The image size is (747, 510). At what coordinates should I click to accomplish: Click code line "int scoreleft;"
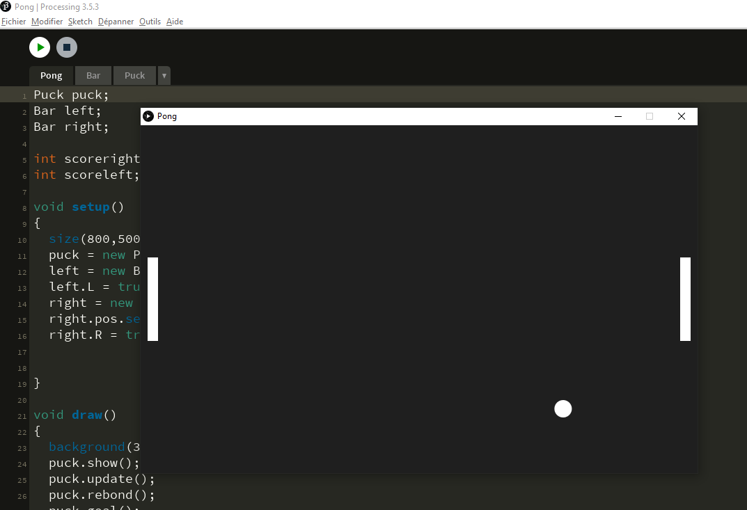click(x=86, y=175)
